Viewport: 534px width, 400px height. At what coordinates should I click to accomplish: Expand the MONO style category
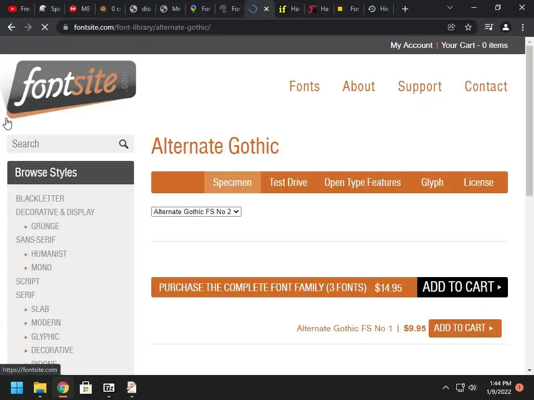38,267
